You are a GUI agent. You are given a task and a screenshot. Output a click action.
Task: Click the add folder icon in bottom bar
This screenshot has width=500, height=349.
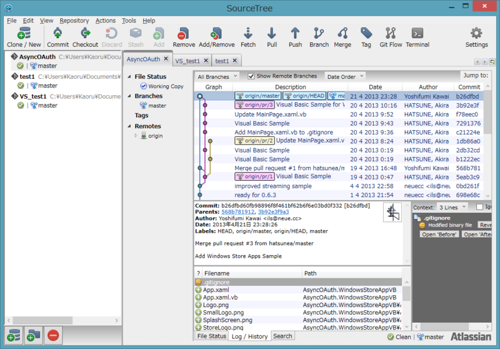pyautogui.click(x=33, y=335)
